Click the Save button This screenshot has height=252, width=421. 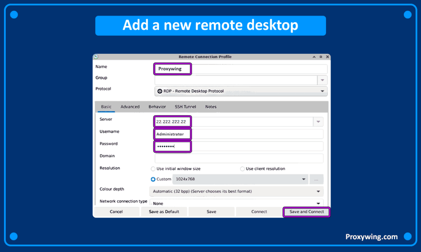[x=211, y=212]
